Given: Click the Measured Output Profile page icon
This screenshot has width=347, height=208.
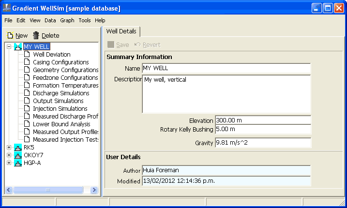Looking at the screenshot, I should coord(27,132).
